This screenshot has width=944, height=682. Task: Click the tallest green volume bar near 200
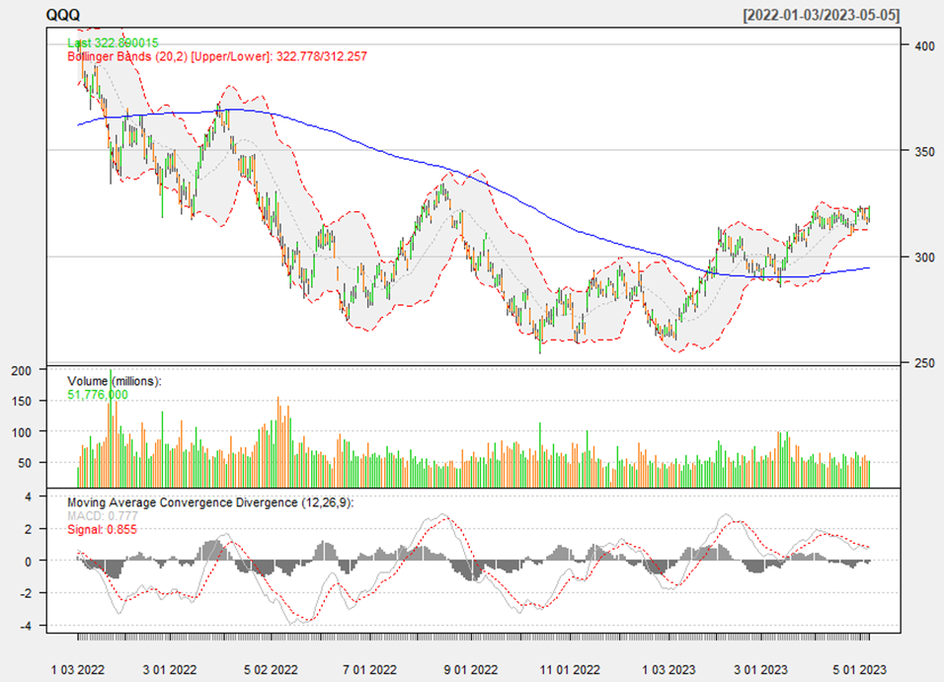pos(111,428)
